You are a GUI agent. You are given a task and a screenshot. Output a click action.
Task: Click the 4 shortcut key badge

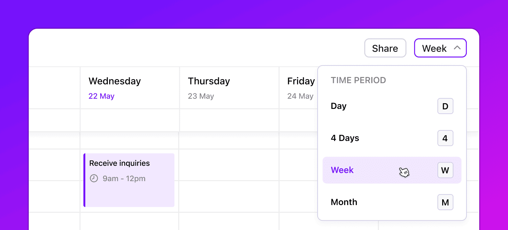[x=445, y=138]
